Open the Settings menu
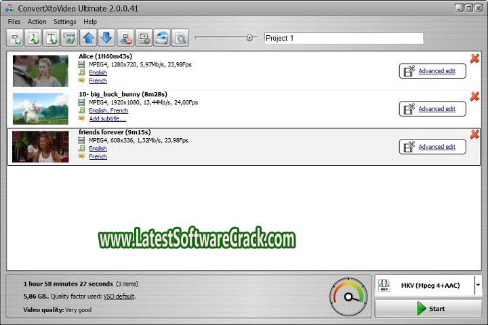Viewport: 488px width, 325px height. [65, 22]
